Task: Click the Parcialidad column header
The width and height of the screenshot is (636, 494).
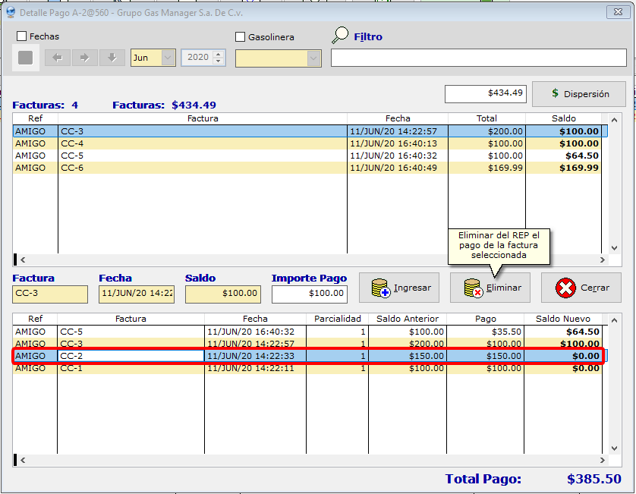Action: 336,319
